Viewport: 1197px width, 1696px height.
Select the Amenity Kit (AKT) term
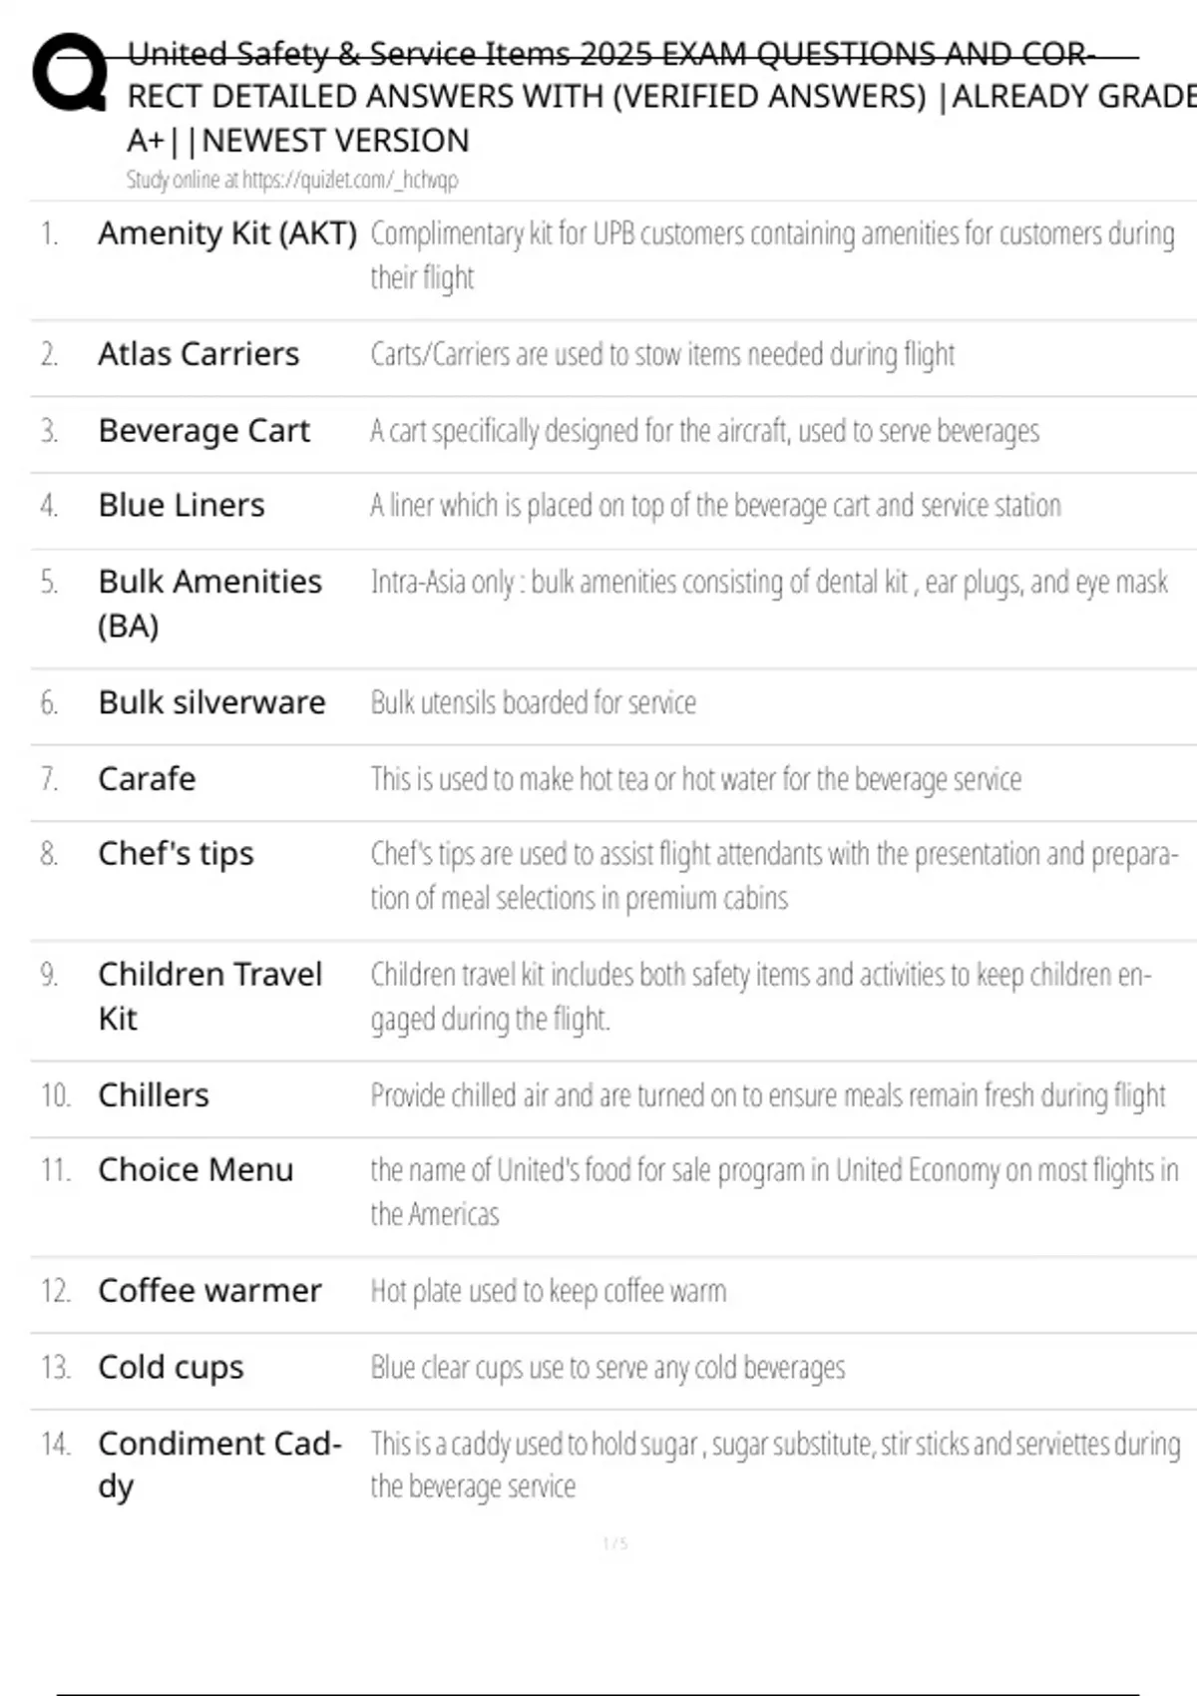(226, 233)
